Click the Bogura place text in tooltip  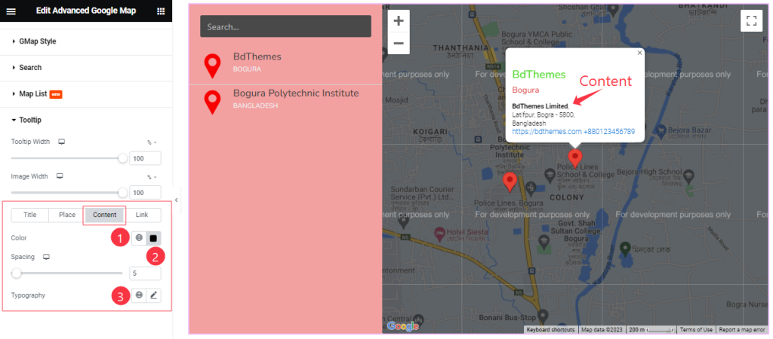(525, 90)
